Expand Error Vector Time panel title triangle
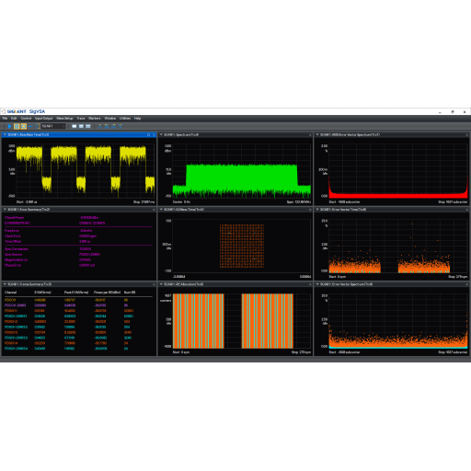 pyautogui.click(x=317, y=210)
